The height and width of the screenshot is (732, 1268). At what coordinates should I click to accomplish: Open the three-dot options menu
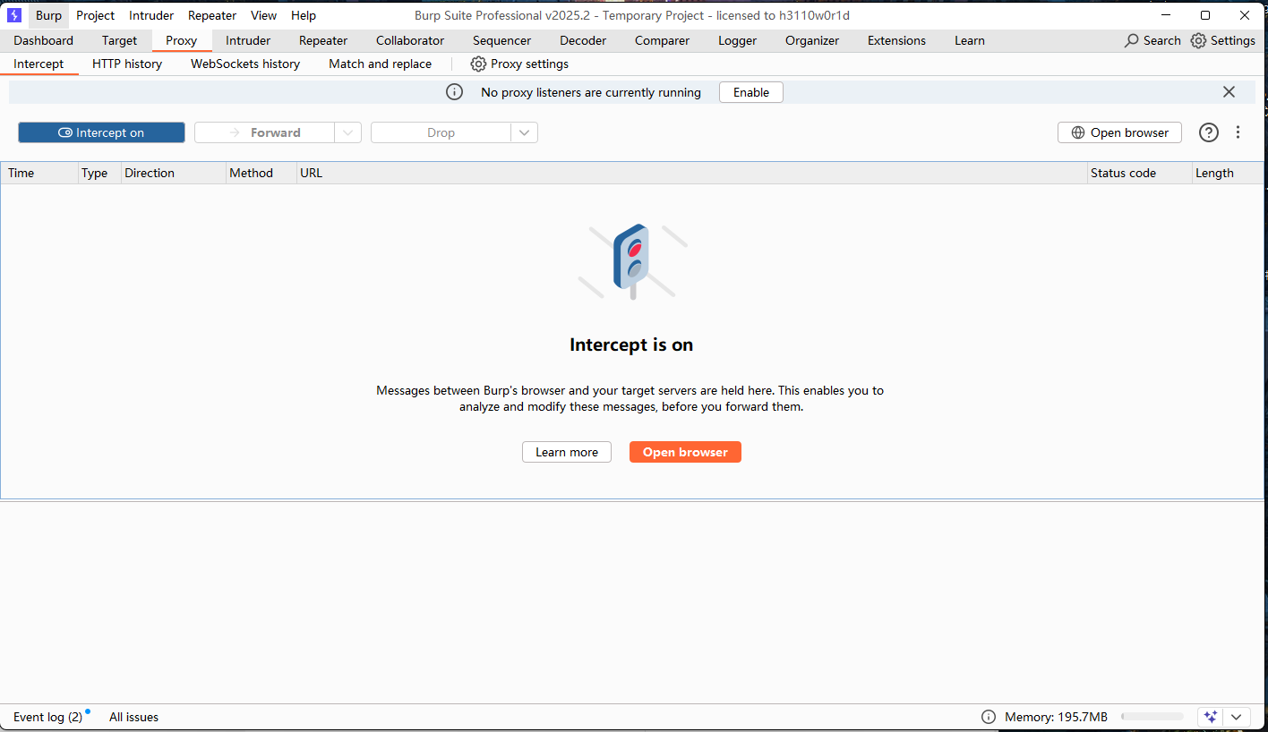tap(1238, 132)
